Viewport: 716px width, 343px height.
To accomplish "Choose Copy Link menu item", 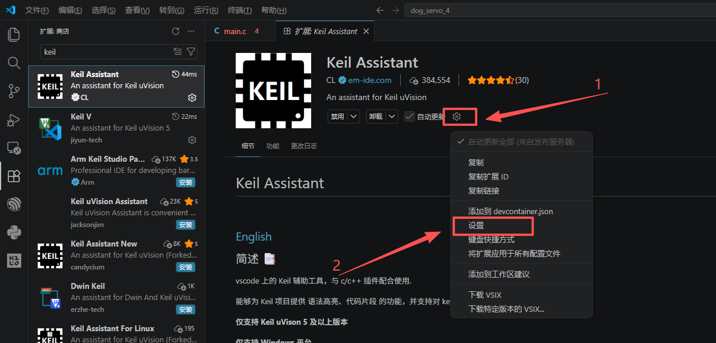I will point(521,191).
